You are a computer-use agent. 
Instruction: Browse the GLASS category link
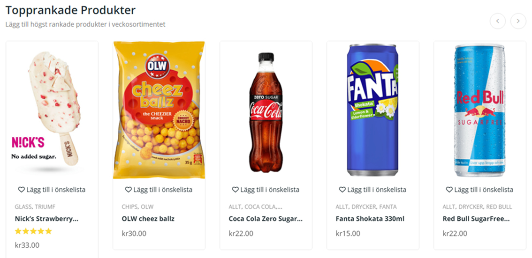[23, 206]
